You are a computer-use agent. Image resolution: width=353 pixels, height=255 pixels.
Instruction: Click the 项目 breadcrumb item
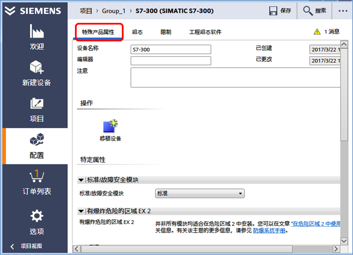tap(86, 11)
